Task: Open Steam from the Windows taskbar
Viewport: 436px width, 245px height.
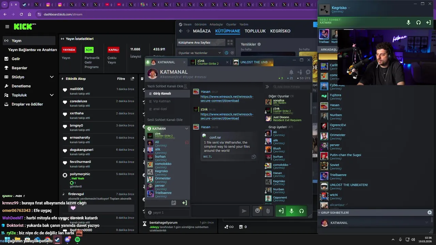Action: [57, 240]
